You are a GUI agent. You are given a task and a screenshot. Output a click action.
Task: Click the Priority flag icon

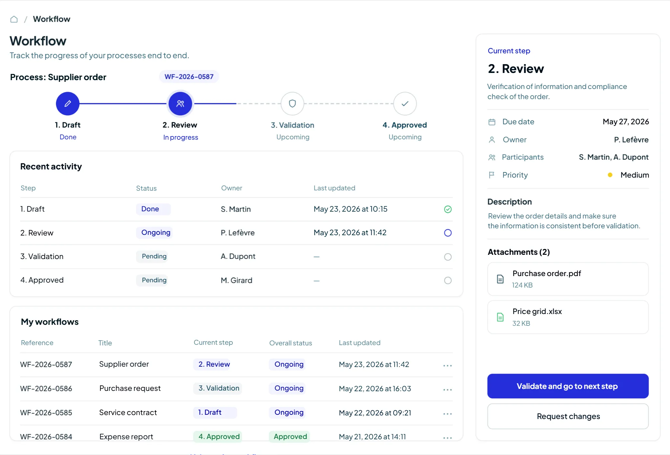click(x=491, y=175)
